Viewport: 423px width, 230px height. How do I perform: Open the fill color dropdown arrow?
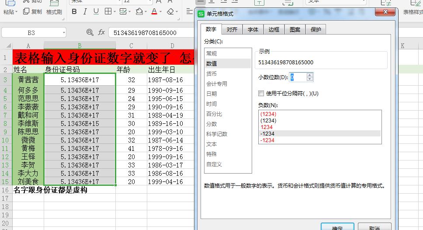[146, 12]
